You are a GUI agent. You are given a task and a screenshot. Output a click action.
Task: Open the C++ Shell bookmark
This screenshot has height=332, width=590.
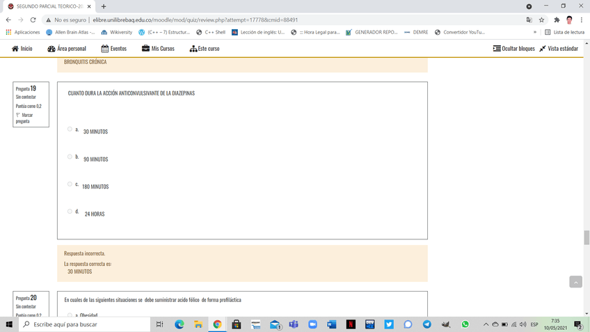[x=211, y=33]
